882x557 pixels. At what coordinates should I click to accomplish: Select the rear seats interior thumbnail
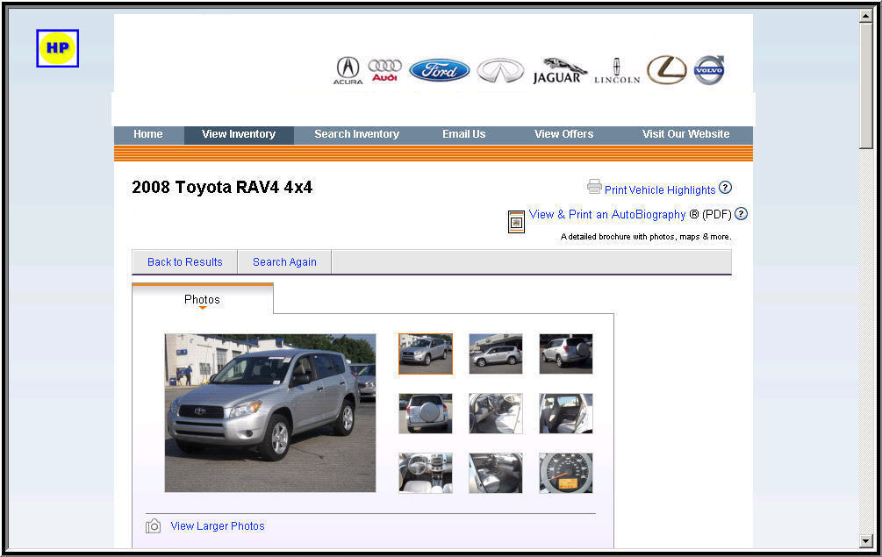pos(565,413)
